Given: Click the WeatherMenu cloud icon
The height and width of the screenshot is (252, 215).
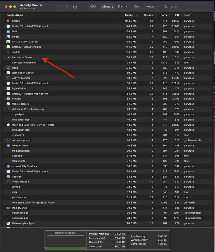Looking at the screenshot, I should [x=8, y=146].
